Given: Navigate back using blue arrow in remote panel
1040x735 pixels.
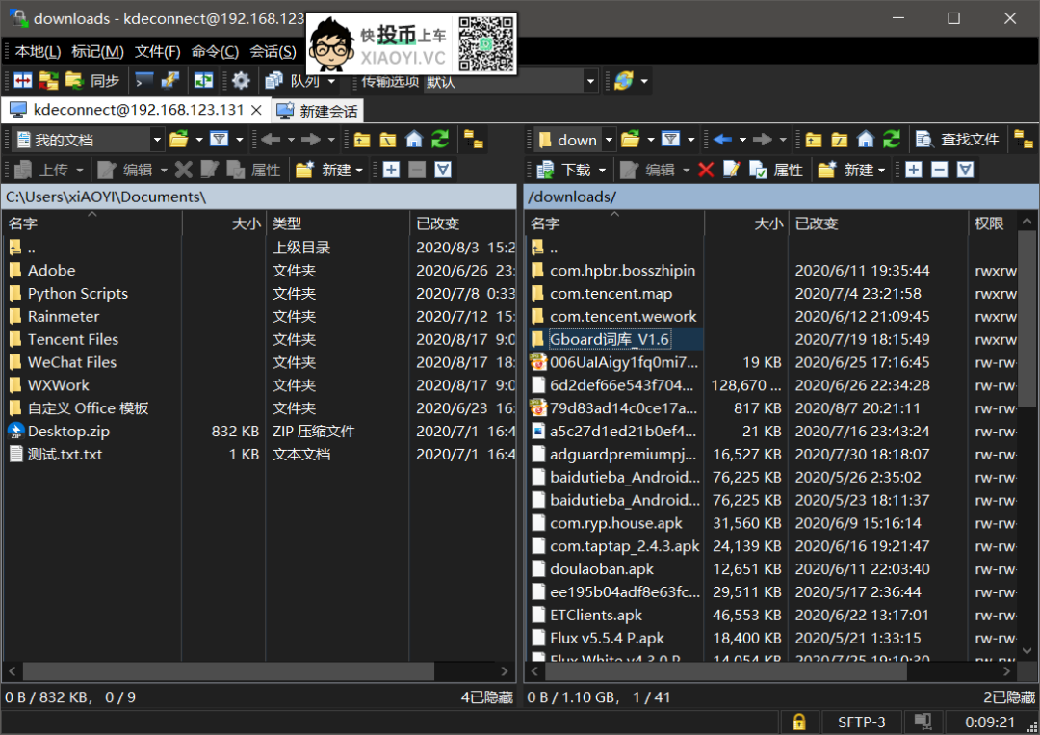Looking at the screenshot, I should 723,140.
